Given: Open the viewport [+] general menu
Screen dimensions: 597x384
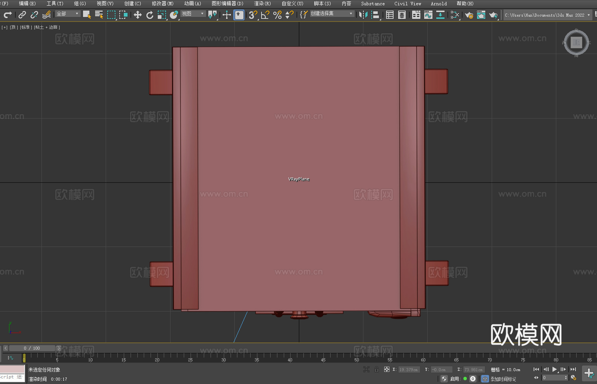Looking at the screenshot, I should pyautogui.click(x=5, y=27).
